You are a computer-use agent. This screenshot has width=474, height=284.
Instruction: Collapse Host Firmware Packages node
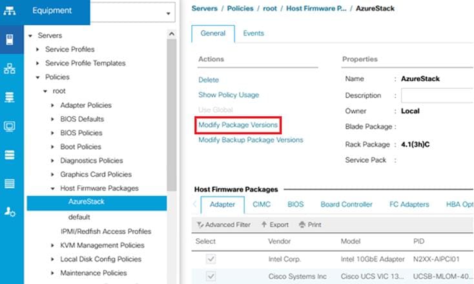[52, 188]
